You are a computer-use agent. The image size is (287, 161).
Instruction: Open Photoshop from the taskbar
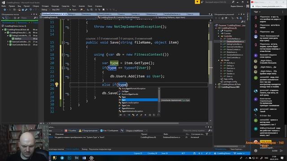(70, 158)
